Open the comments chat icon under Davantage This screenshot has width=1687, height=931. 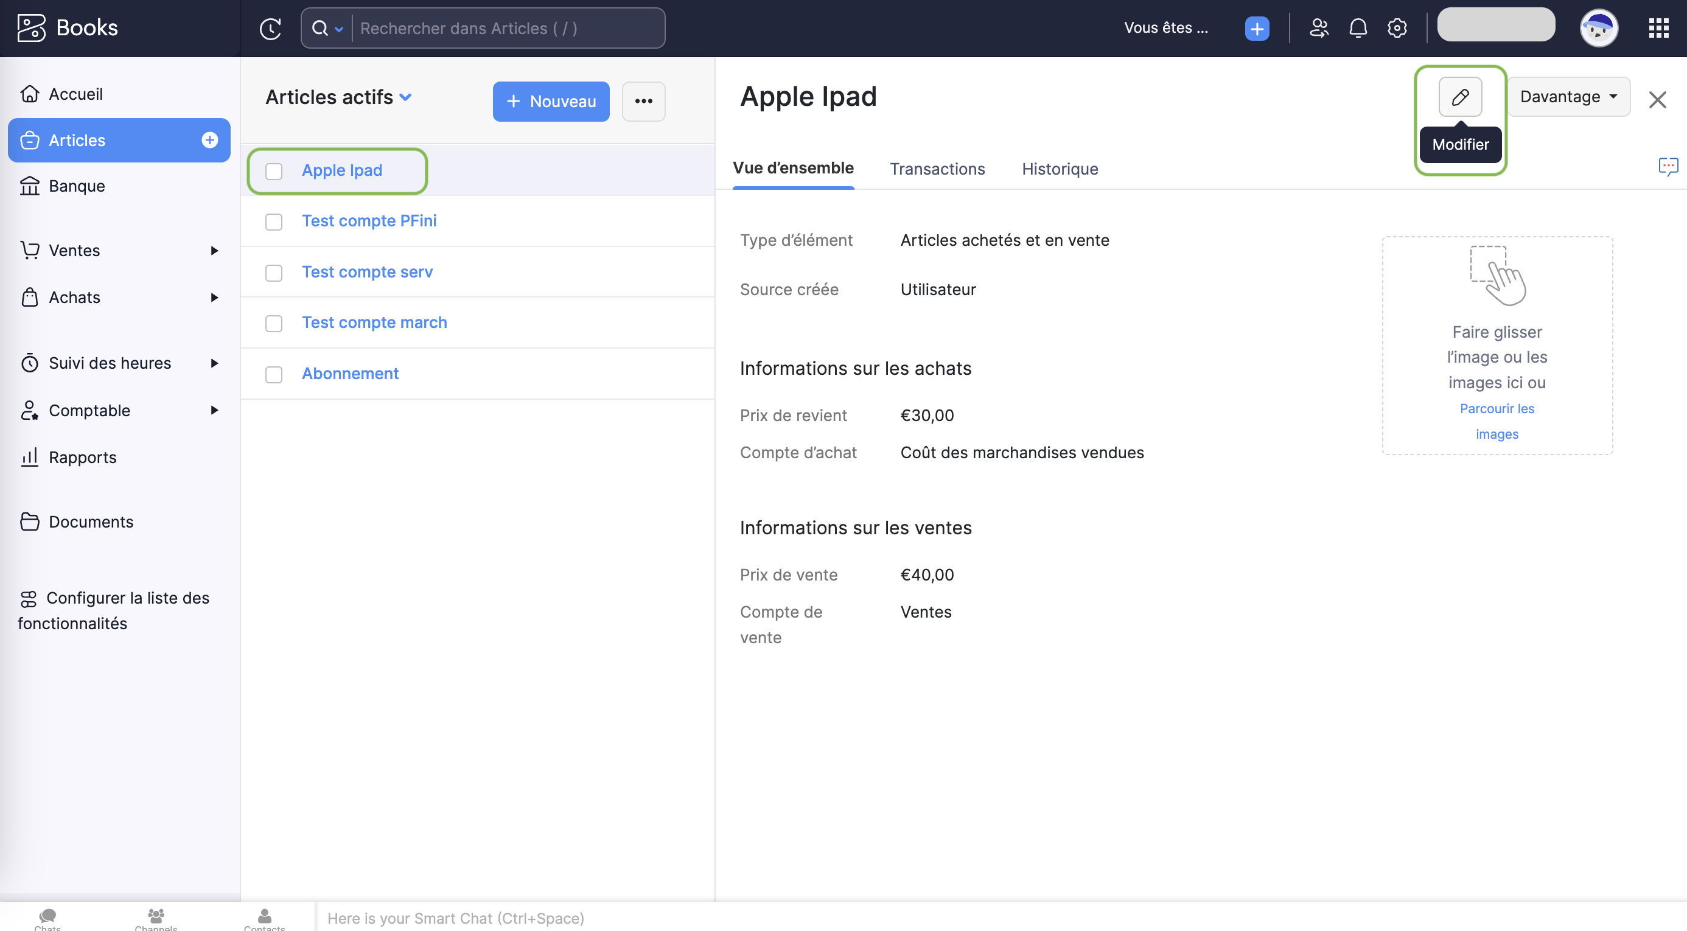[1668, 166]
